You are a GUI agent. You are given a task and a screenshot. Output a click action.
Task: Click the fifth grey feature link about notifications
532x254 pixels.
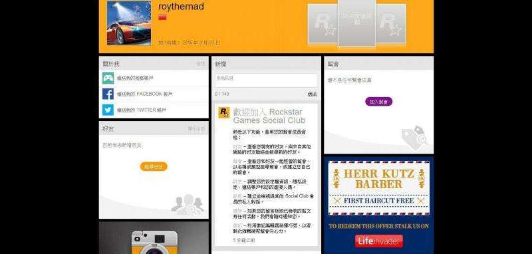[x=237, y=211]
